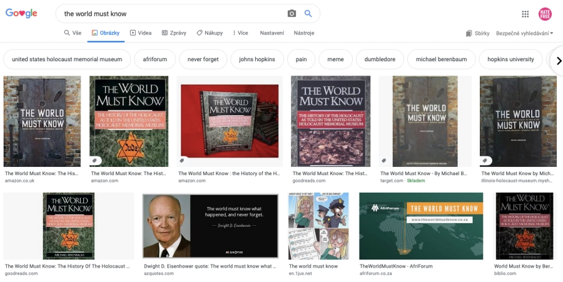Image resolution: width=563 pixels, height=282 pixels.
Task: Filter by the 'michael berenbaum' chip
Action: point(441,59)
